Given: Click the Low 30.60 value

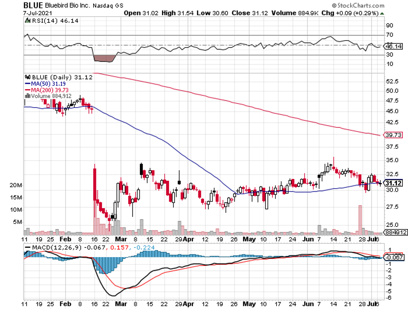Looking at the screenshot, I should 212,13.
